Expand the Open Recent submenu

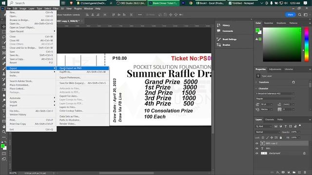[x=31, y=31]
